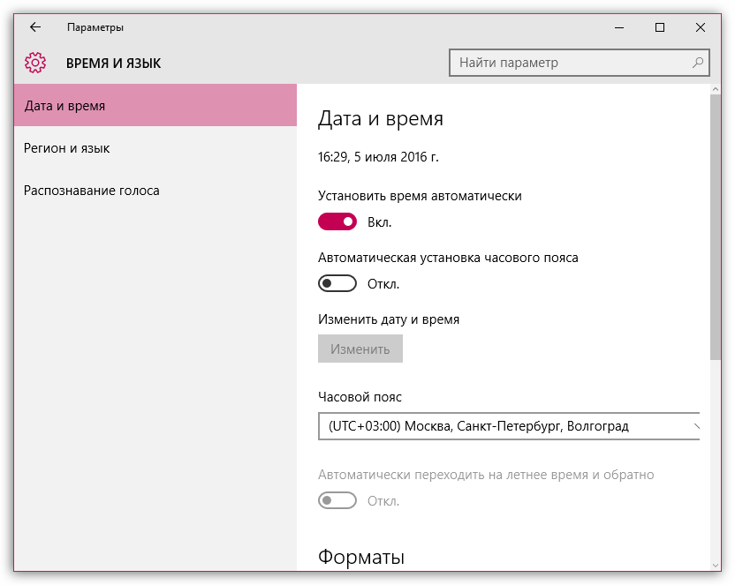Open 'Распознавание голоса' section

tap(92, 191)
